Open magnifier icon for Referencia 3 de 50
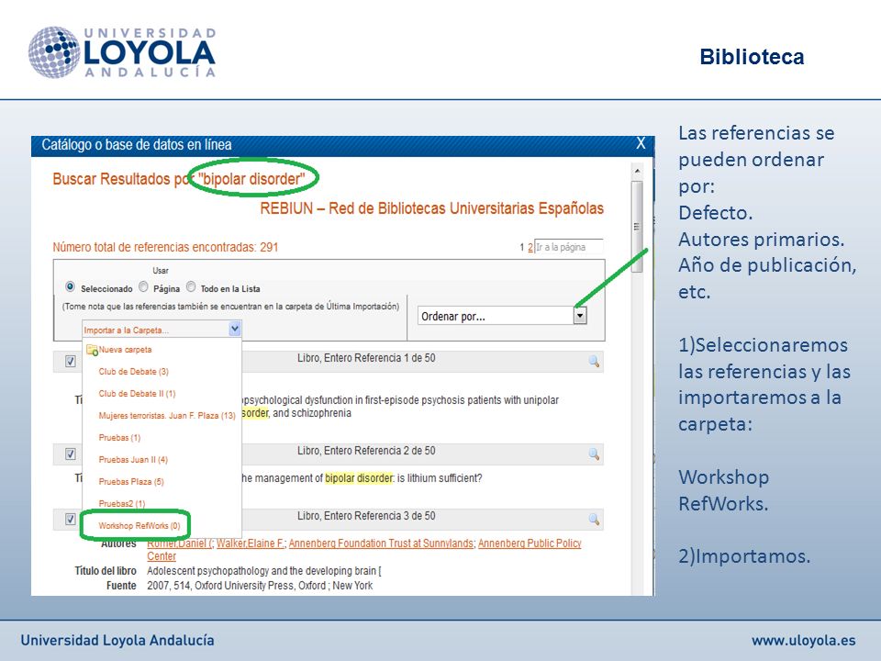Screen dimensions: 881x661 [594, 520]
